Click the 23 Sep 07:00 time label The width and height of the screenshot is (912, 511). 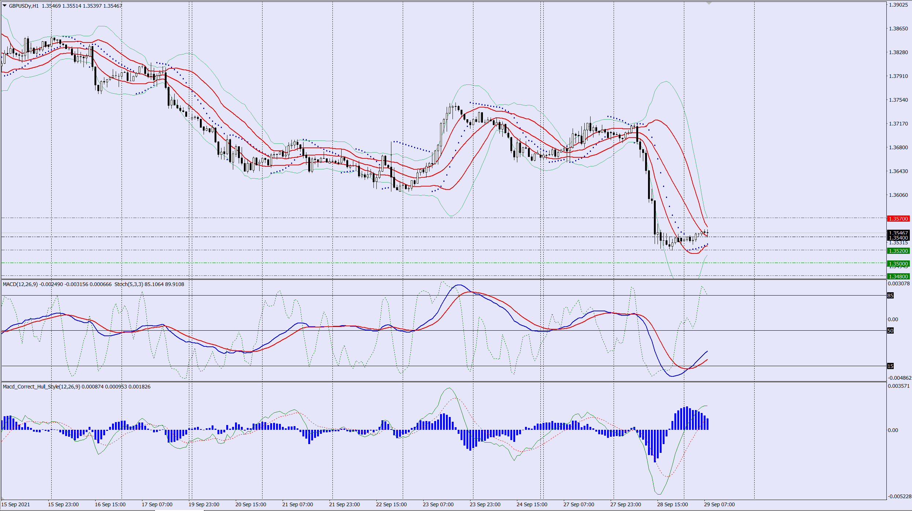coord(438,504)
